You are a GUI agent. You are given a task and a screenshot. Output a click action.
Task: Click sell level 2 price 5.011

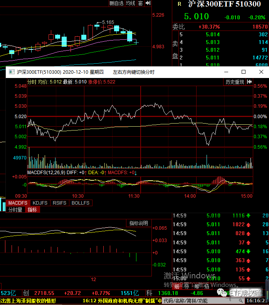point(213,58)
